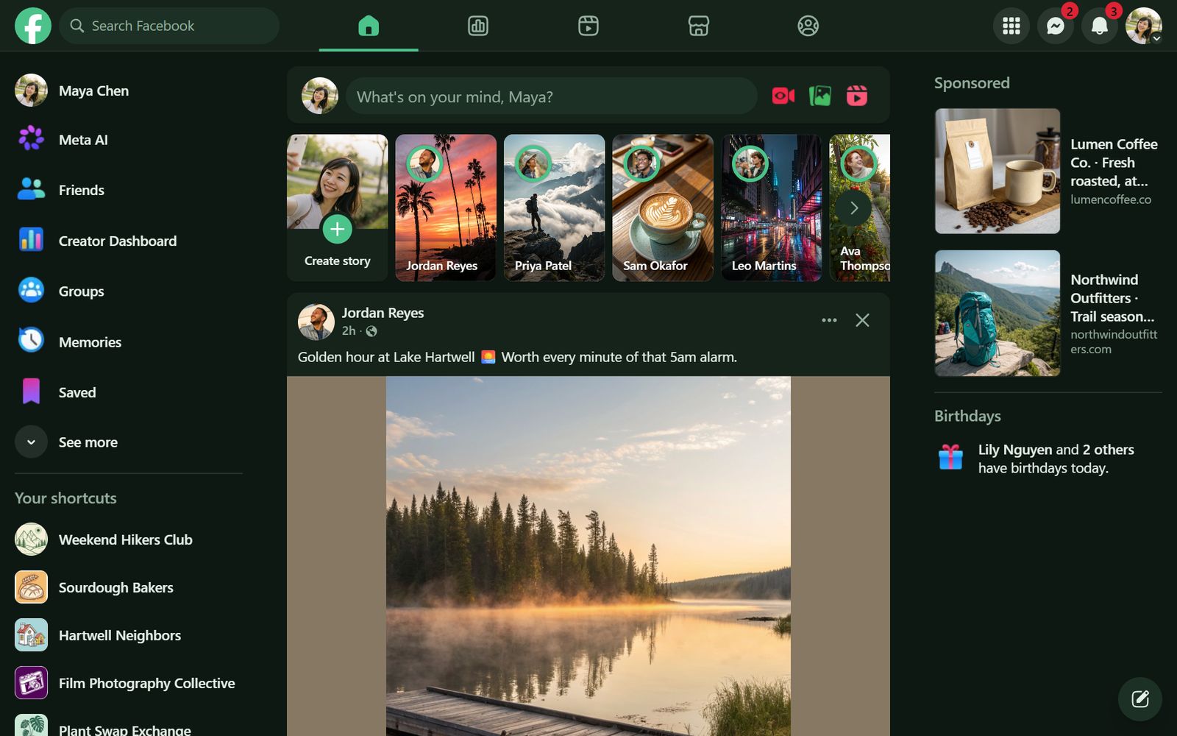Open Groups in the left sidebar
Screen dimensions: 1177x736
pos(129,291)
